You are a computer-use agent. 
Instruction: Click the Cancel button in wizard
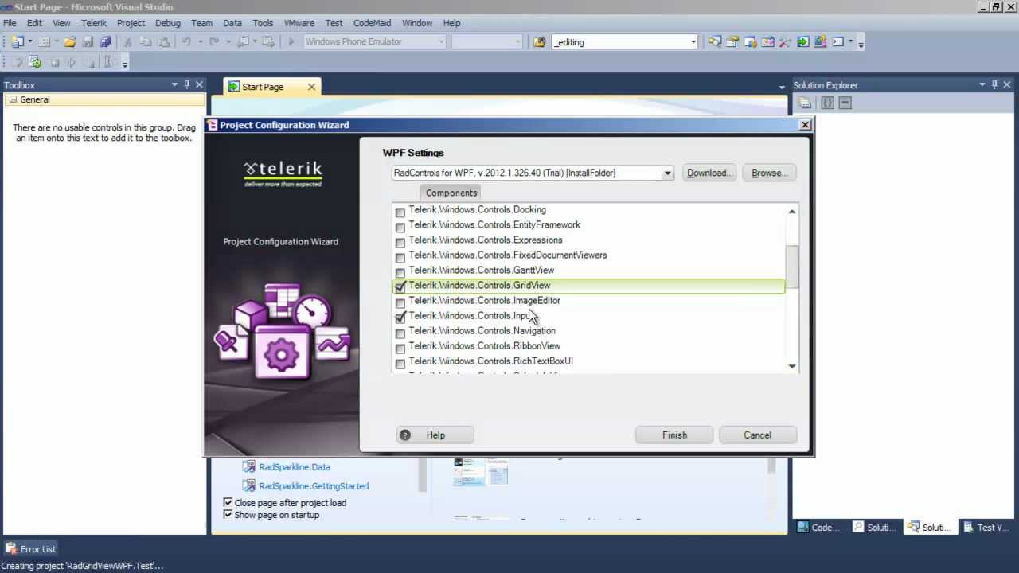758,435
